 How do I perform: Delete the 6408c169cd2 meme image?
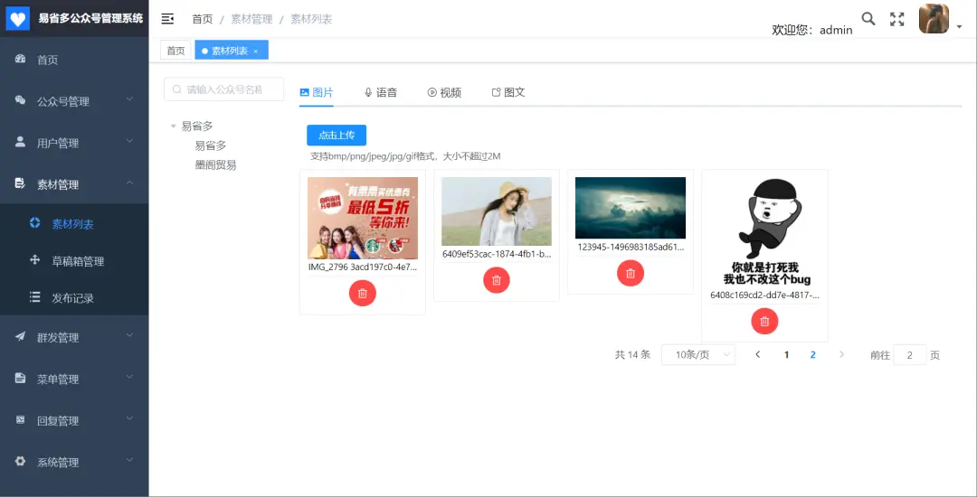(764, 321)
